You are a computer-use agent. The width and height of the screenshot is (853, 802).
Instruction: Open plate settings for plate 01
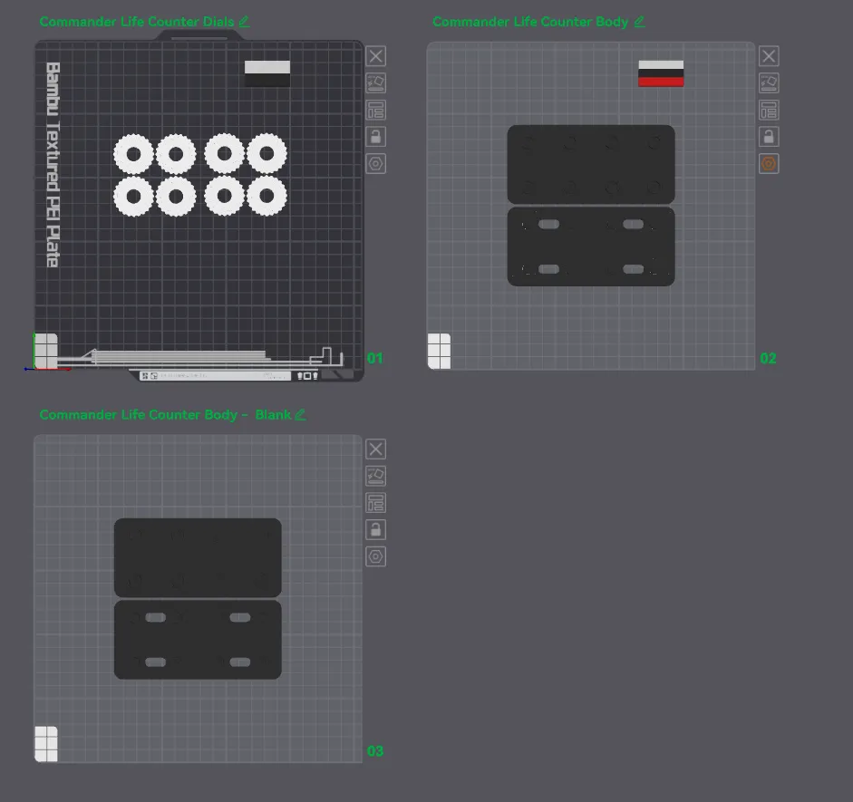(375, 164)
